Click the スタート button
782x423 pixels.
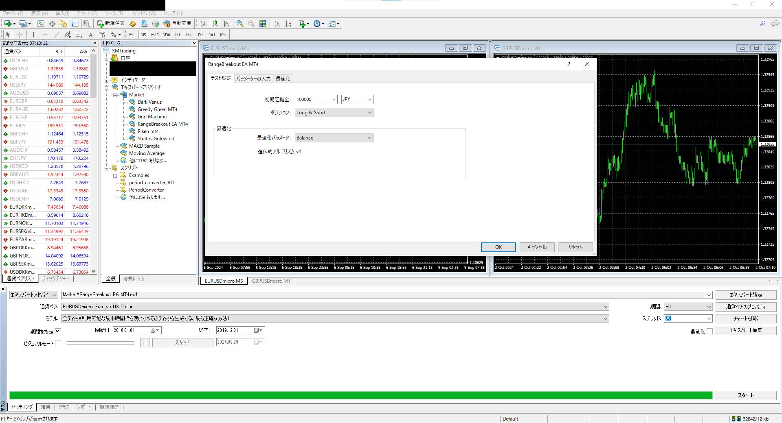[746, 395]
